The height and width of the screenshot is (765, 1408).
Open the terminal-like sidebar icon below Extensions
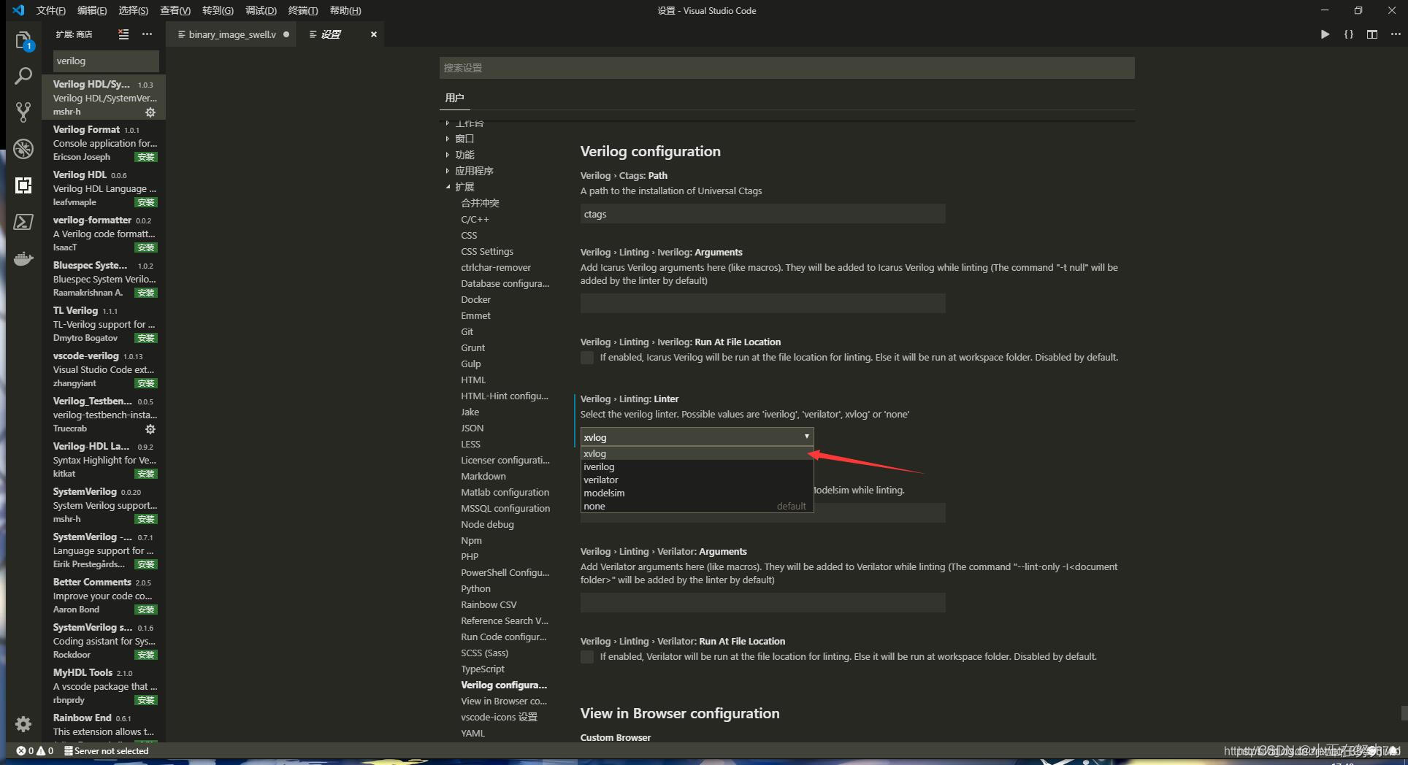23,222
